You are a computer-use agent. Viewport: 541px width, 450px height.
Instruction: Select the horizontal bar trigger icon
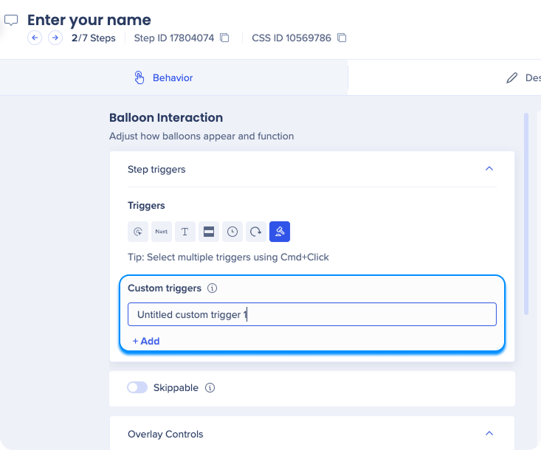[209, 232]
